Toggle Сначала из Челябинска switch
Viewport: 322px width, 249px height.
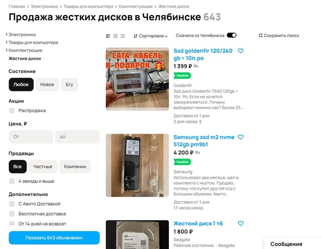click(231, 35)
